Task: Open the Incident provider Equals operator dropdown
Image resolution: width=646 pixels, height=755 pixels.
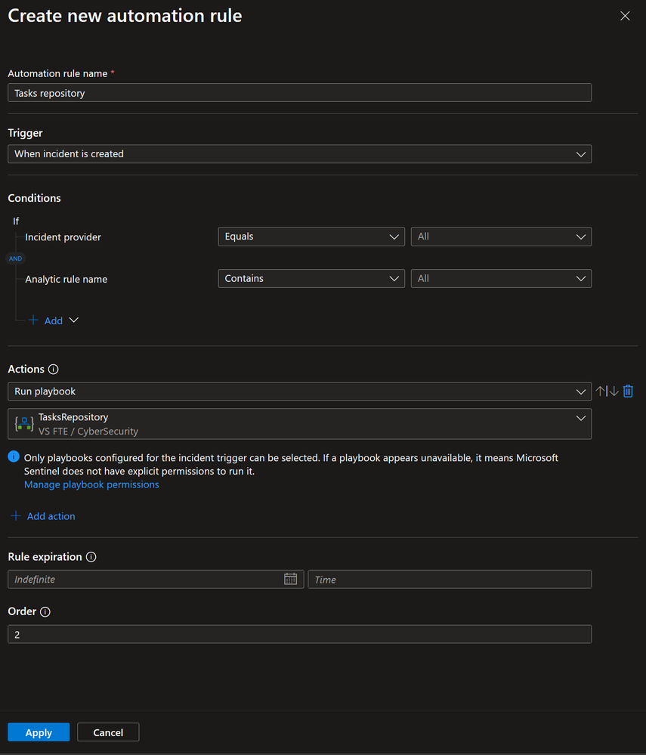Action: pos(311,237)
